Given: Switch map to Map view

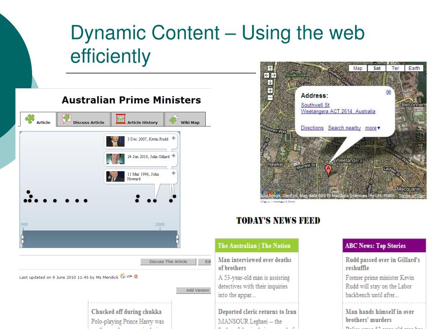Looking at the screenshot, I should point(358,68).
